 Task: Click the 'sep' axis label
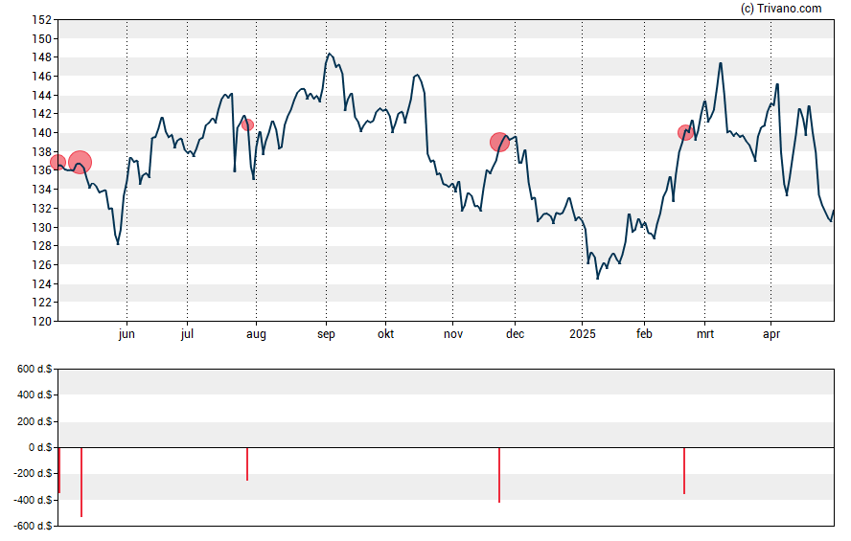coord(326,334)
